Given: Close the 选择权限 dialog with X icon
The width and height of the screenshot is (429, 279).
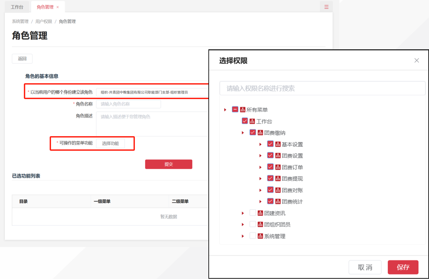Looking at the screenshot, I should tap(417, 61).
